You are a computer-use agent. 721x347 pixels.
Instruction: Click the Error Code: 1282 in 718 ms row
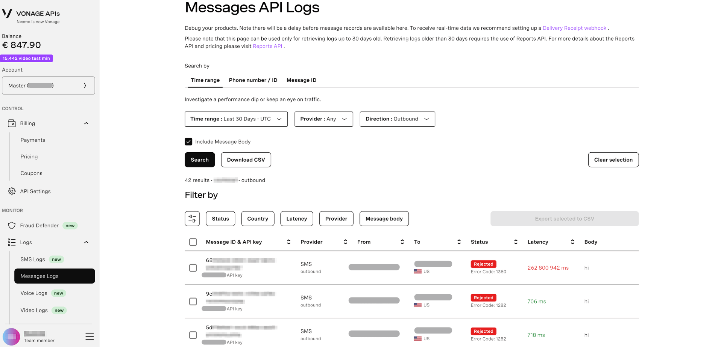pos(489,339)
